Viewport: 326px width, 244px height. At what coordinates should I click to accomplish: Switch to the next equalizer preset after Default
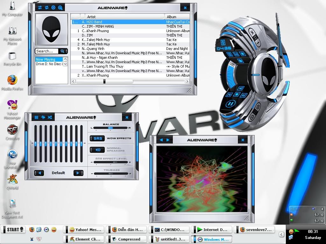click(78, 173)
